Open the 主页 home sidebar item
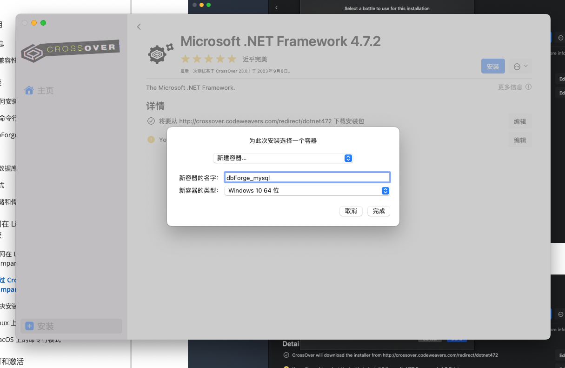The height and width of the screenshot is (368, 565). [x=40, y=90]
